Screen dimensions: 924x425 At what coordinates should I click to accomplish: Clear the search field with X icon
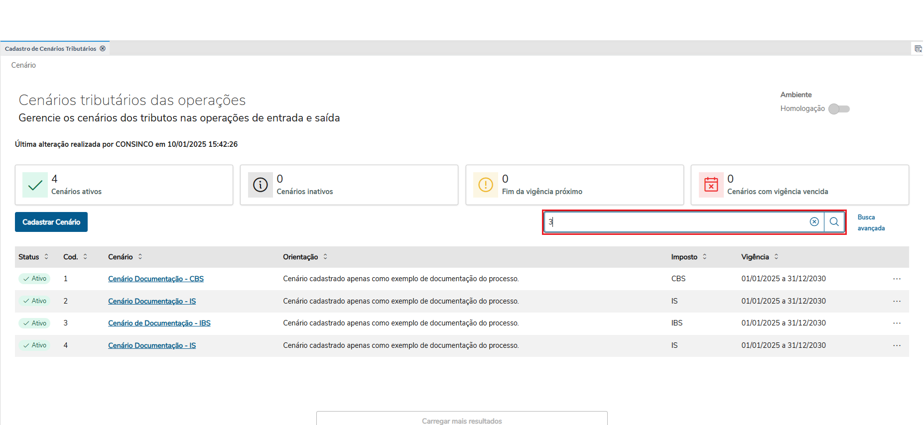(814, 222)
